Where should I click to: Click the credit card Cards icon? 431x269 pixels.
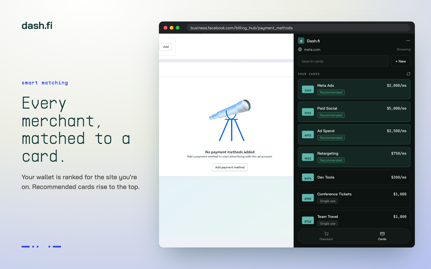pyautogui.click(x=382, y=234)
